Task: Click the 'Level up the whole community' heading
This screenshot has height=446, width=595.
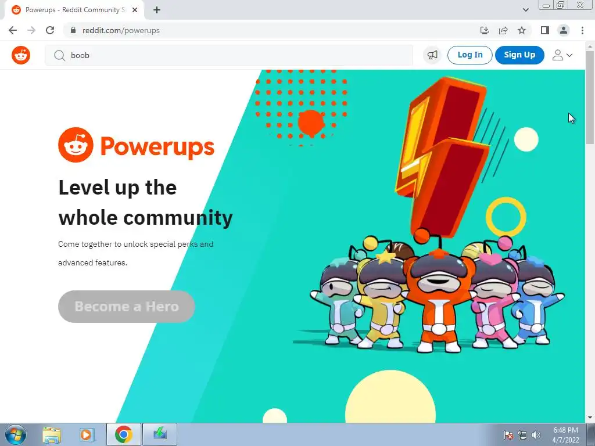Action: pos(145,203)
